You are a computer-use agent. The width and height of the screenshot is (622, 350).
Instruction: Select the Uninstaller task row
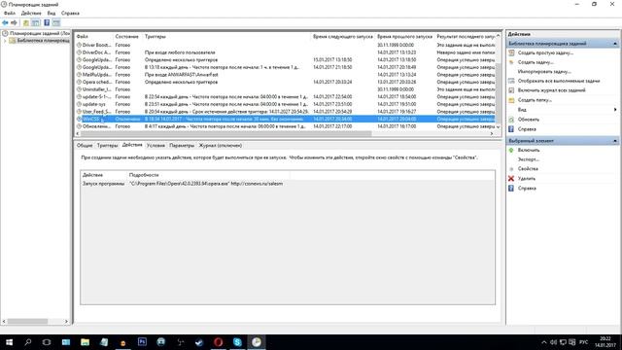pos(285,89)
